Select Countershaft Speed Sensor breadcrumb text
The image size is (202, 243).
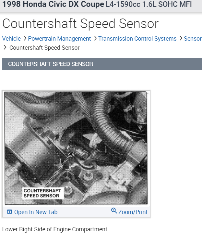(44, 47)
